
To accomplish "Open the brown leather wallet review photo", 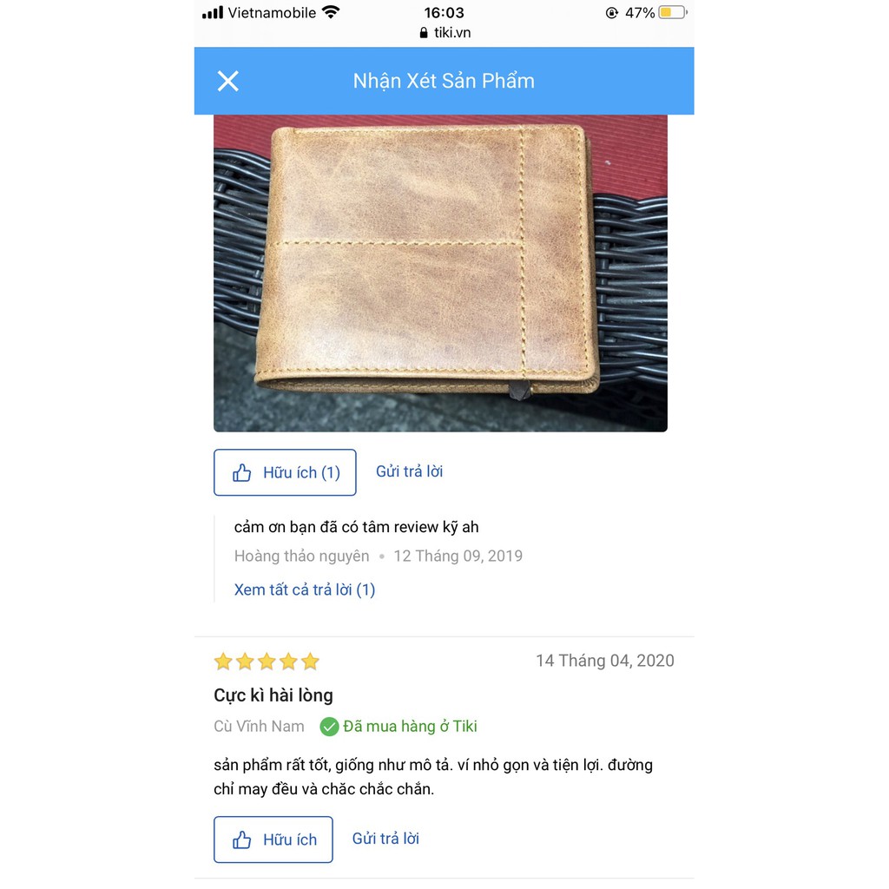I will (440, 273).
